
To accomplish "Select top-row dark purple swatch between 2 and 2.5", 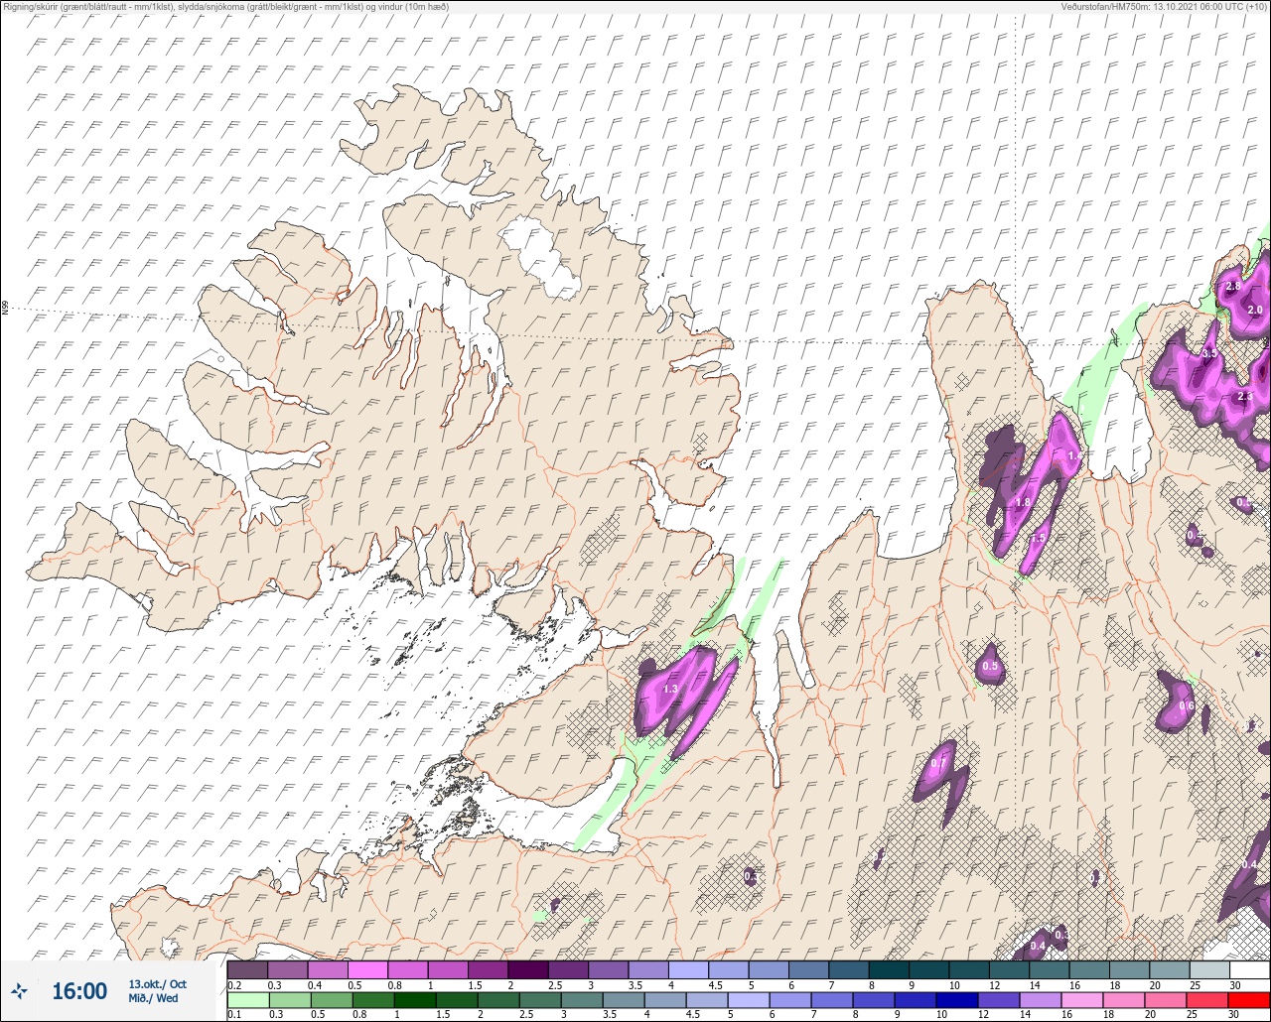I will (x=527, y=969).
